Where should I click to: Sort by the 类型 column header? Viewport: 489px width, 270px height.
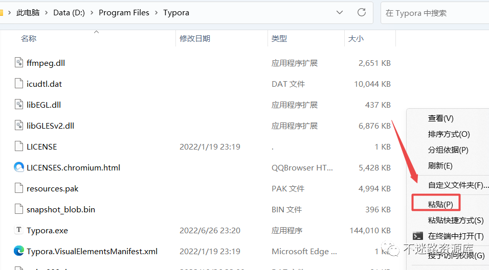tap(279, 39)
